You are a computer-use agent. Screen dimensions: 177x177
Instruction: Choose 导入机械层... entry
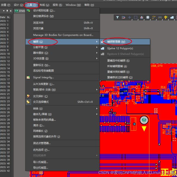(63, 162)
